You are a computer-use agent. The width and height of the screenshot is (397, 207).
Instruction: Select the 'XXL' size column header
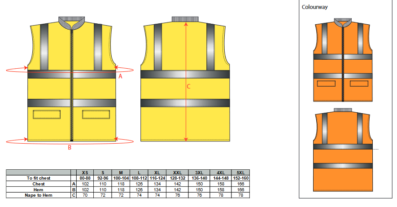point(177,172)
